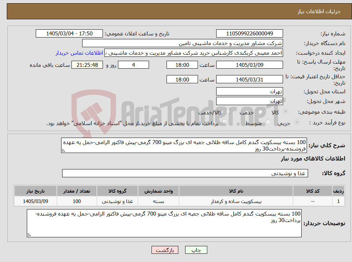This screenshot has height=262, width=352.
Task: Click the واحد شمارش column header
Action: [159, 191]
